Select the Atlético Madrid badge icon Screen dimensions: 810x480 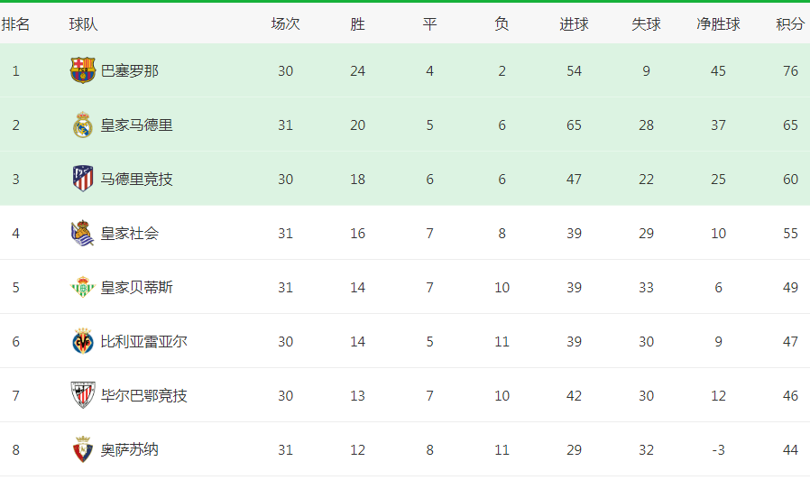(83, 179)
